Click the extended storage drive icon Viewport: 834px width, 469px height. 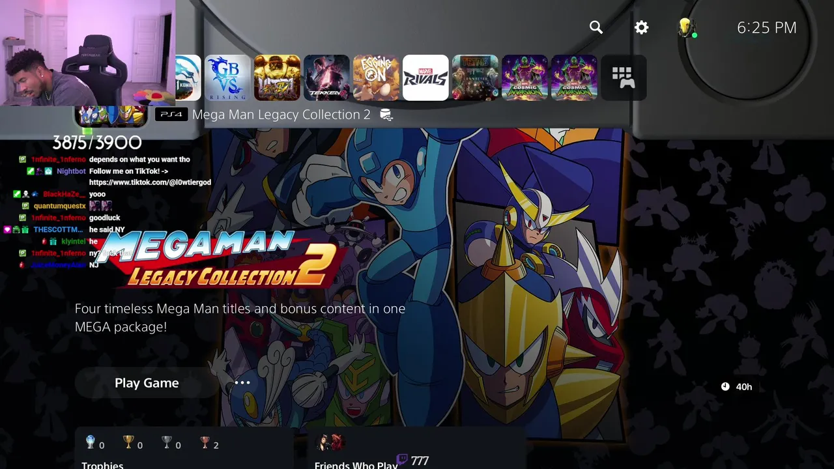point(386,115)
